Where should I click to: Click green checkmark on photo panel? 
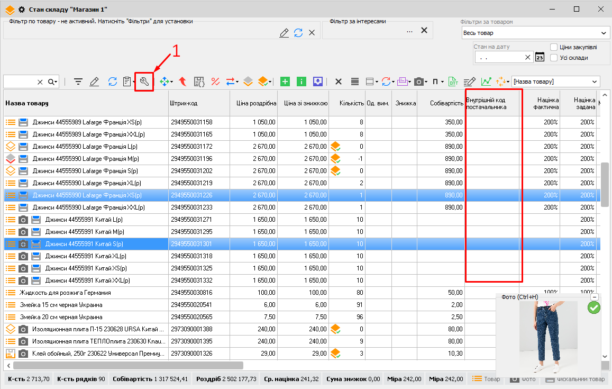pyautogui.click(x=594, y=308)
